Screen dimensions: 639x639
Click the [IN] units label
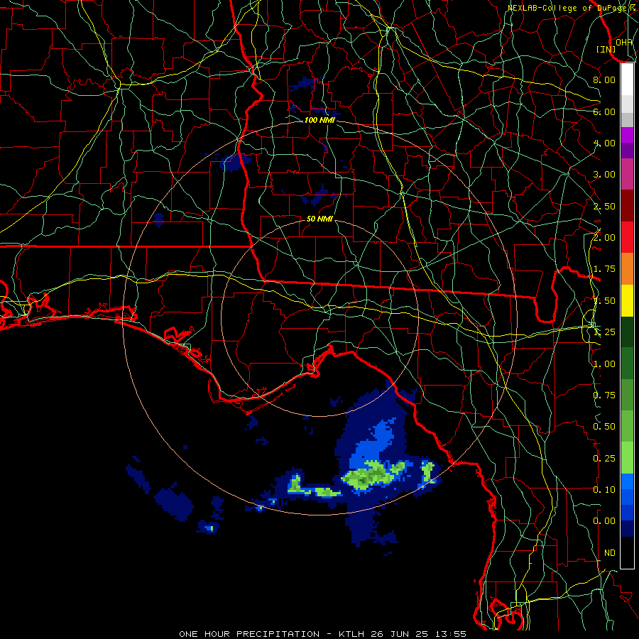point(606,49)
